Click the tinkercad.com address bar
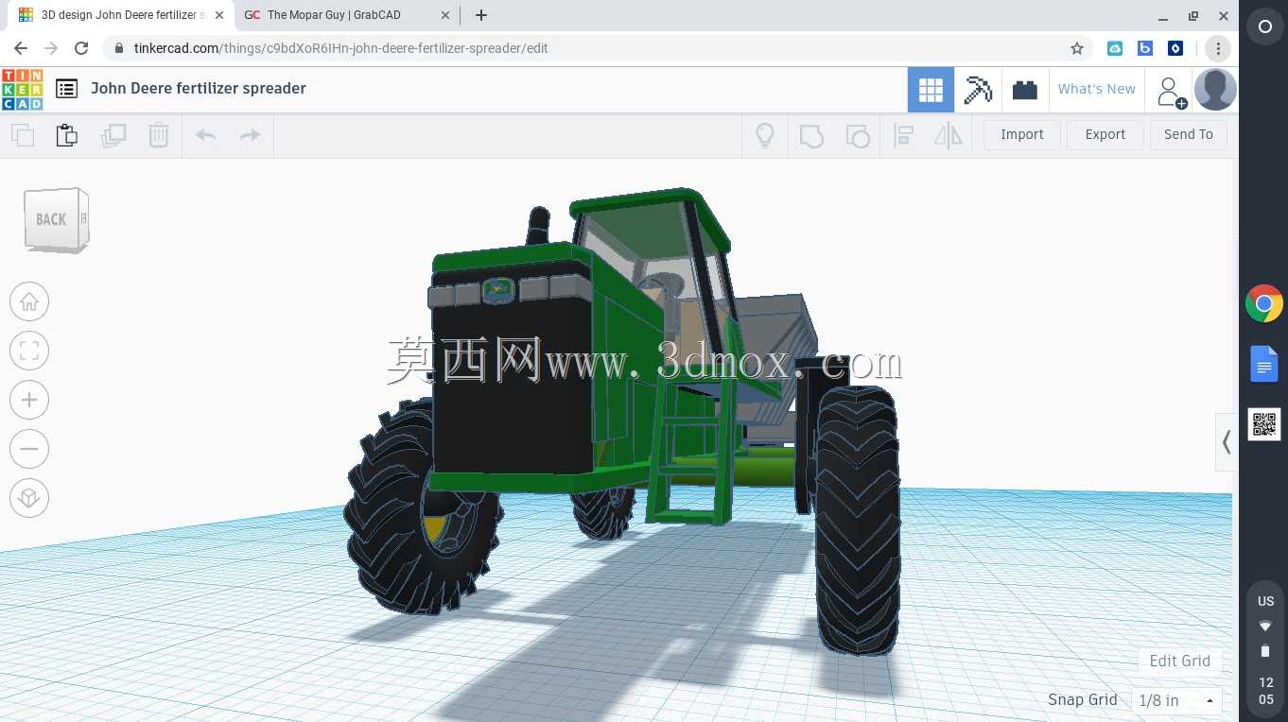This screenshot has width=1288, height=722. pyautogui.click(x=598, y=48)
